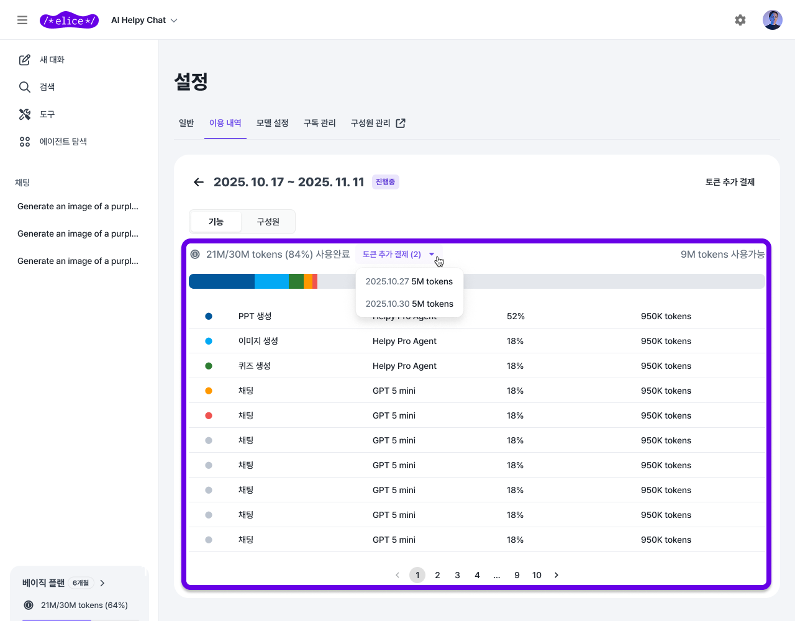Go back using the left arrow
The width and height of the screenshot is (795, 621).
coord(199,182)
